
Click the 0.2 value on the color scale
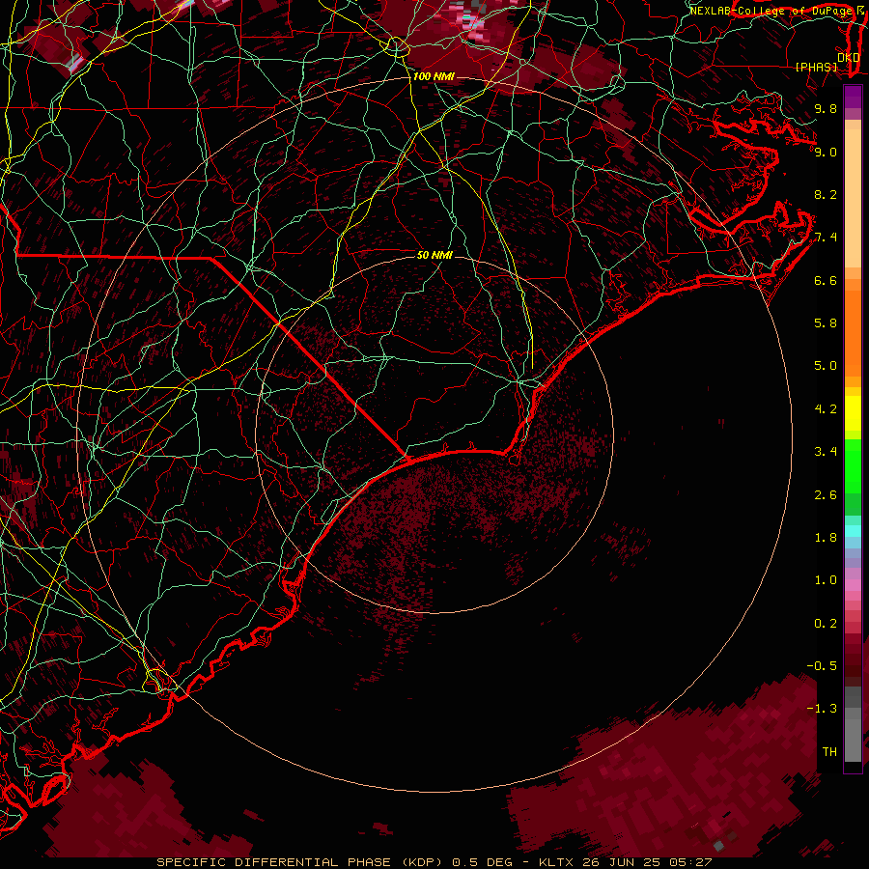coord(826,624)
